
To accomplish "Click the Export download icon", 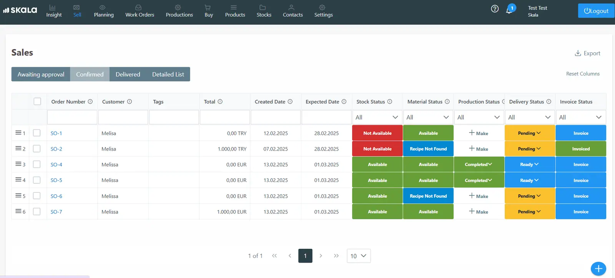I will tap(578, 53).
